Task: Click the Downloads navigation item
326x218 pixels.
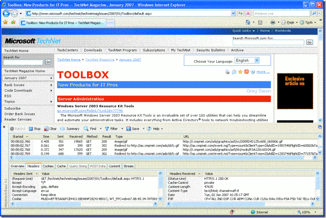Action: (93, 50)
